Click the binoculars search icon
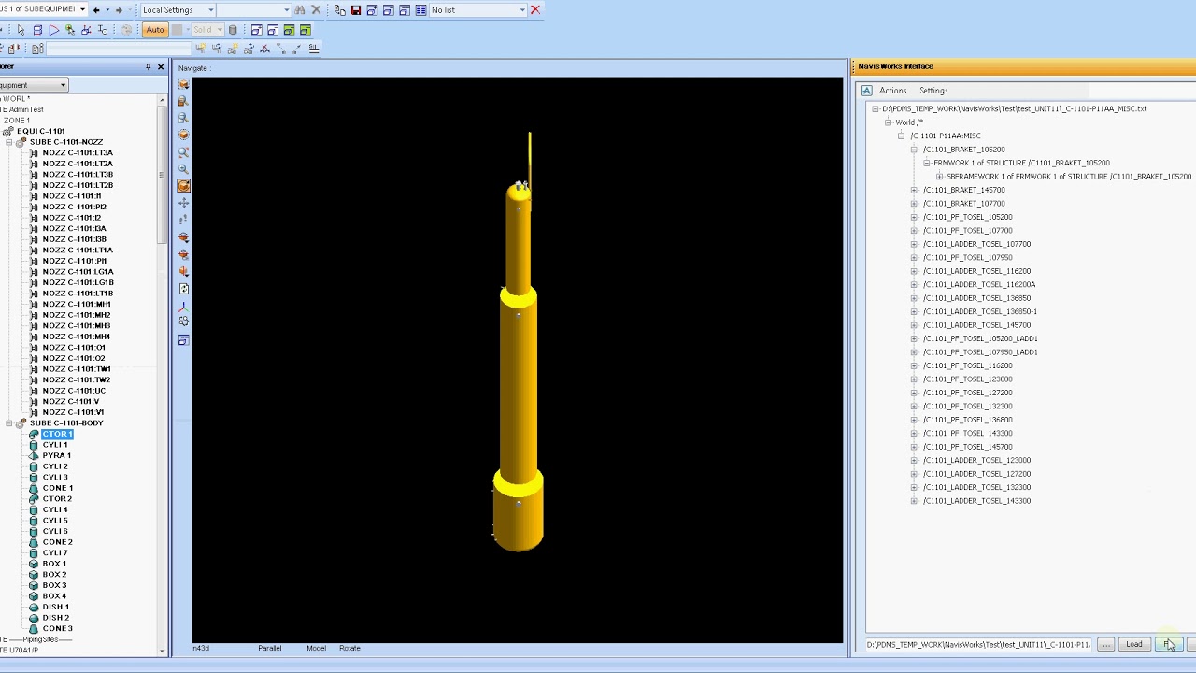 (x=300, y=10)
